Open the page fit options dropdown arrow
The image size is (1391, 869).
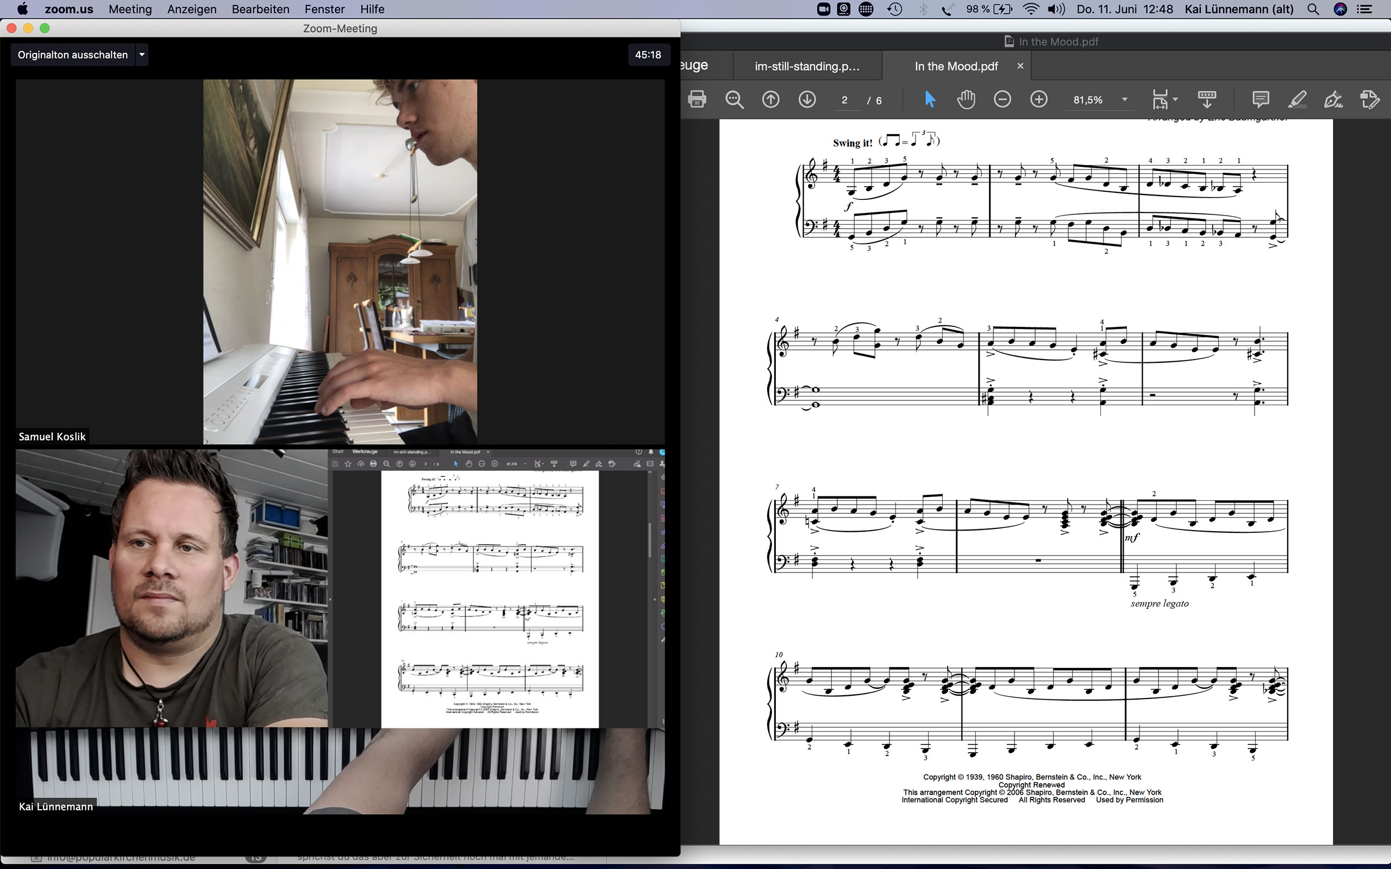[x=1175, y=99]
